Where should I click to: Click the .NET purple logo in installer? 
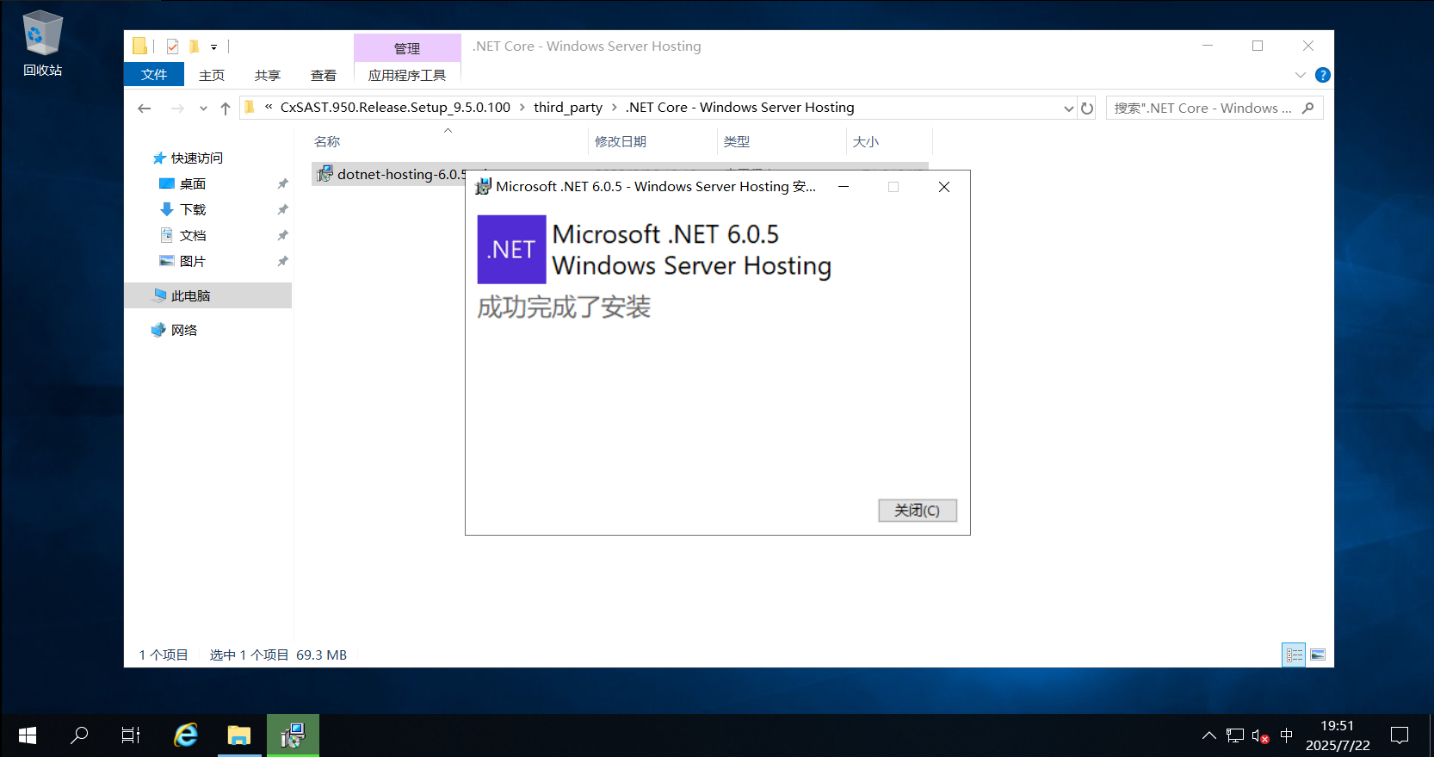coord(511,249)
